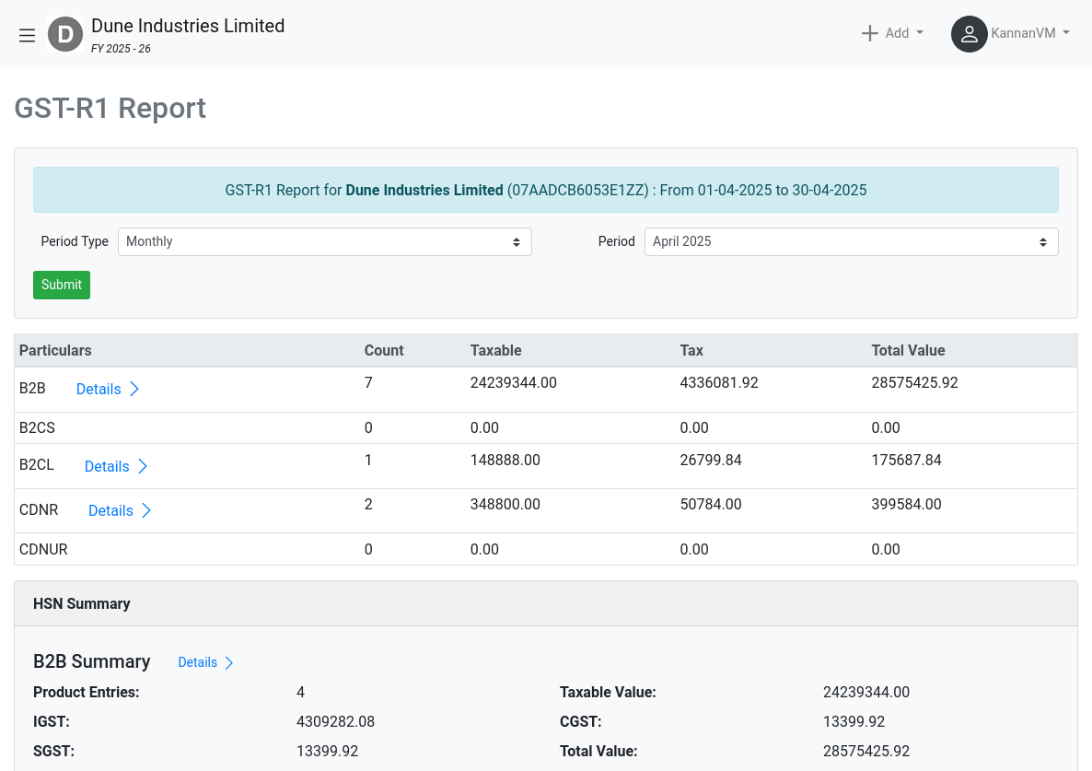
Task: Click the B2B Summary heading
Action: click(92, 661)
